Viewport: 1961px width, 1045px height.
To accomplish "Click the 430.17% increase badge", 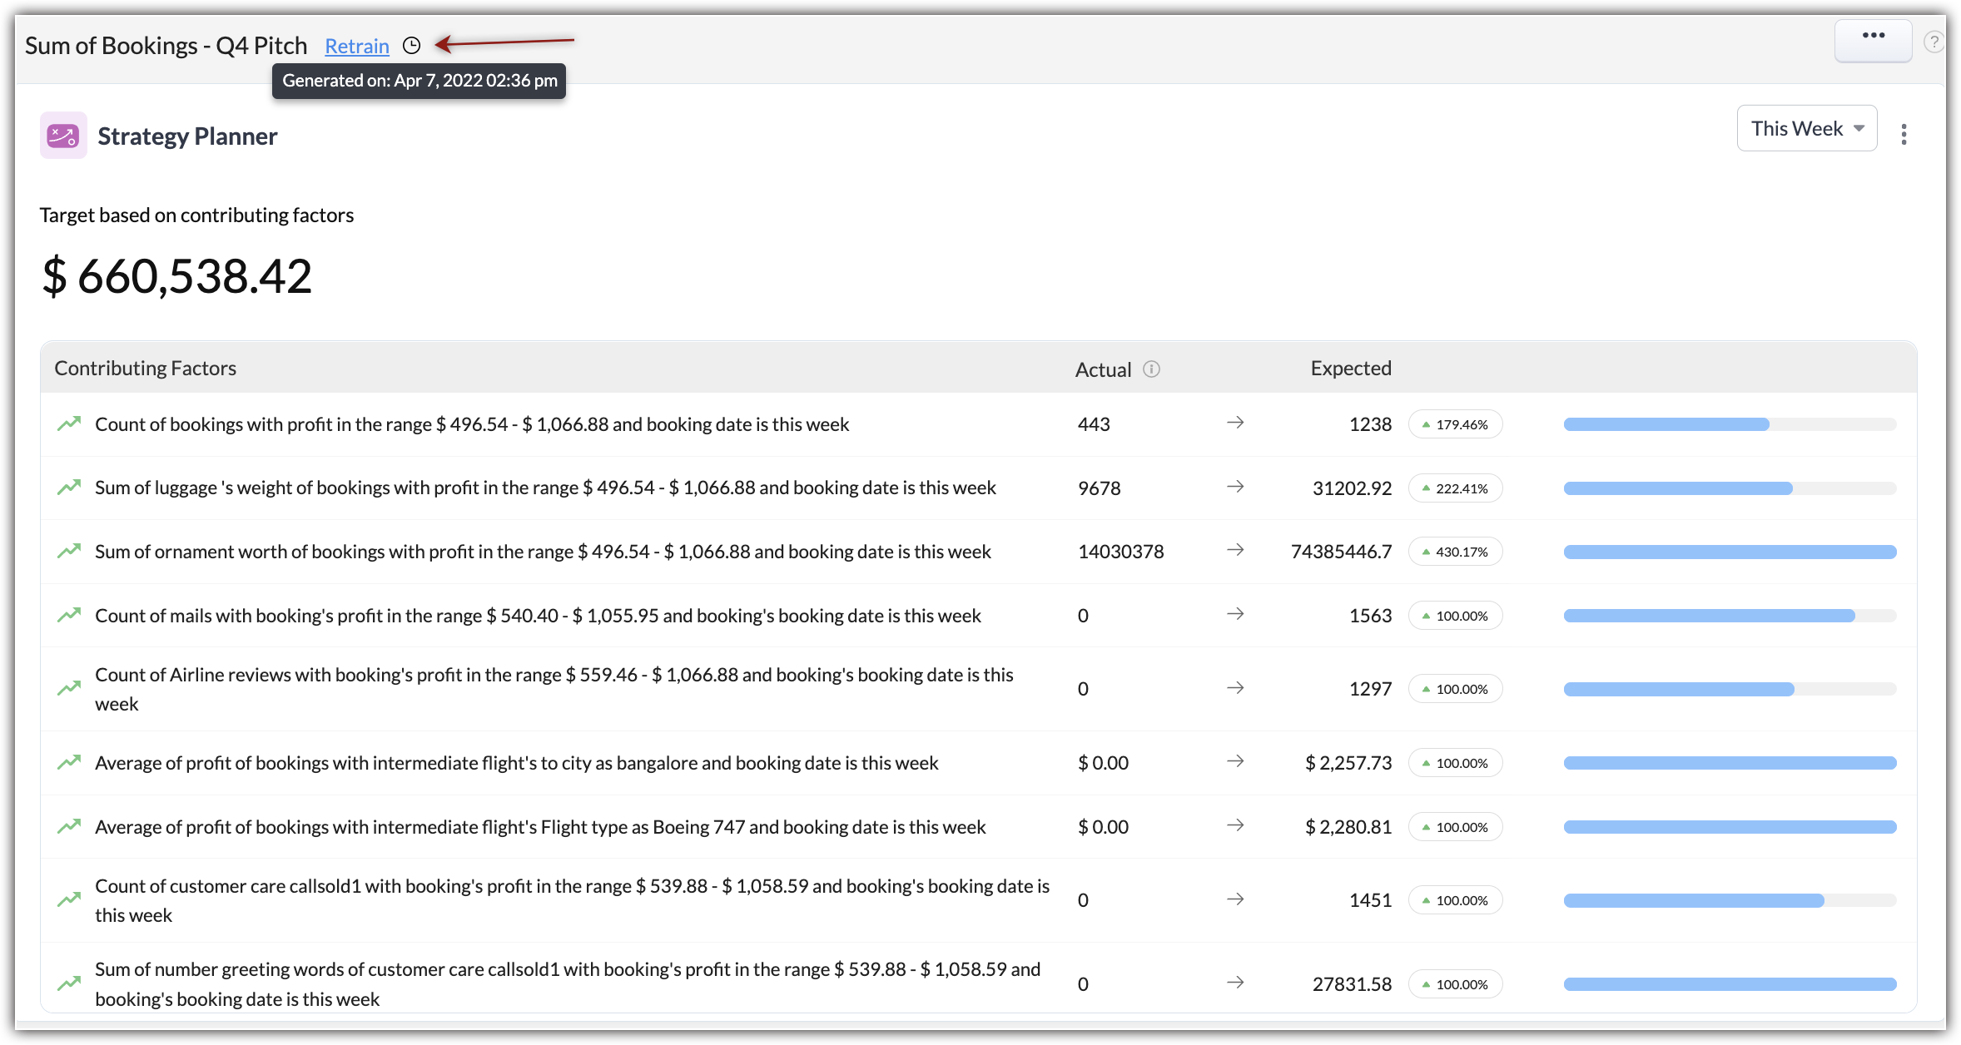I will point(1455,552).
